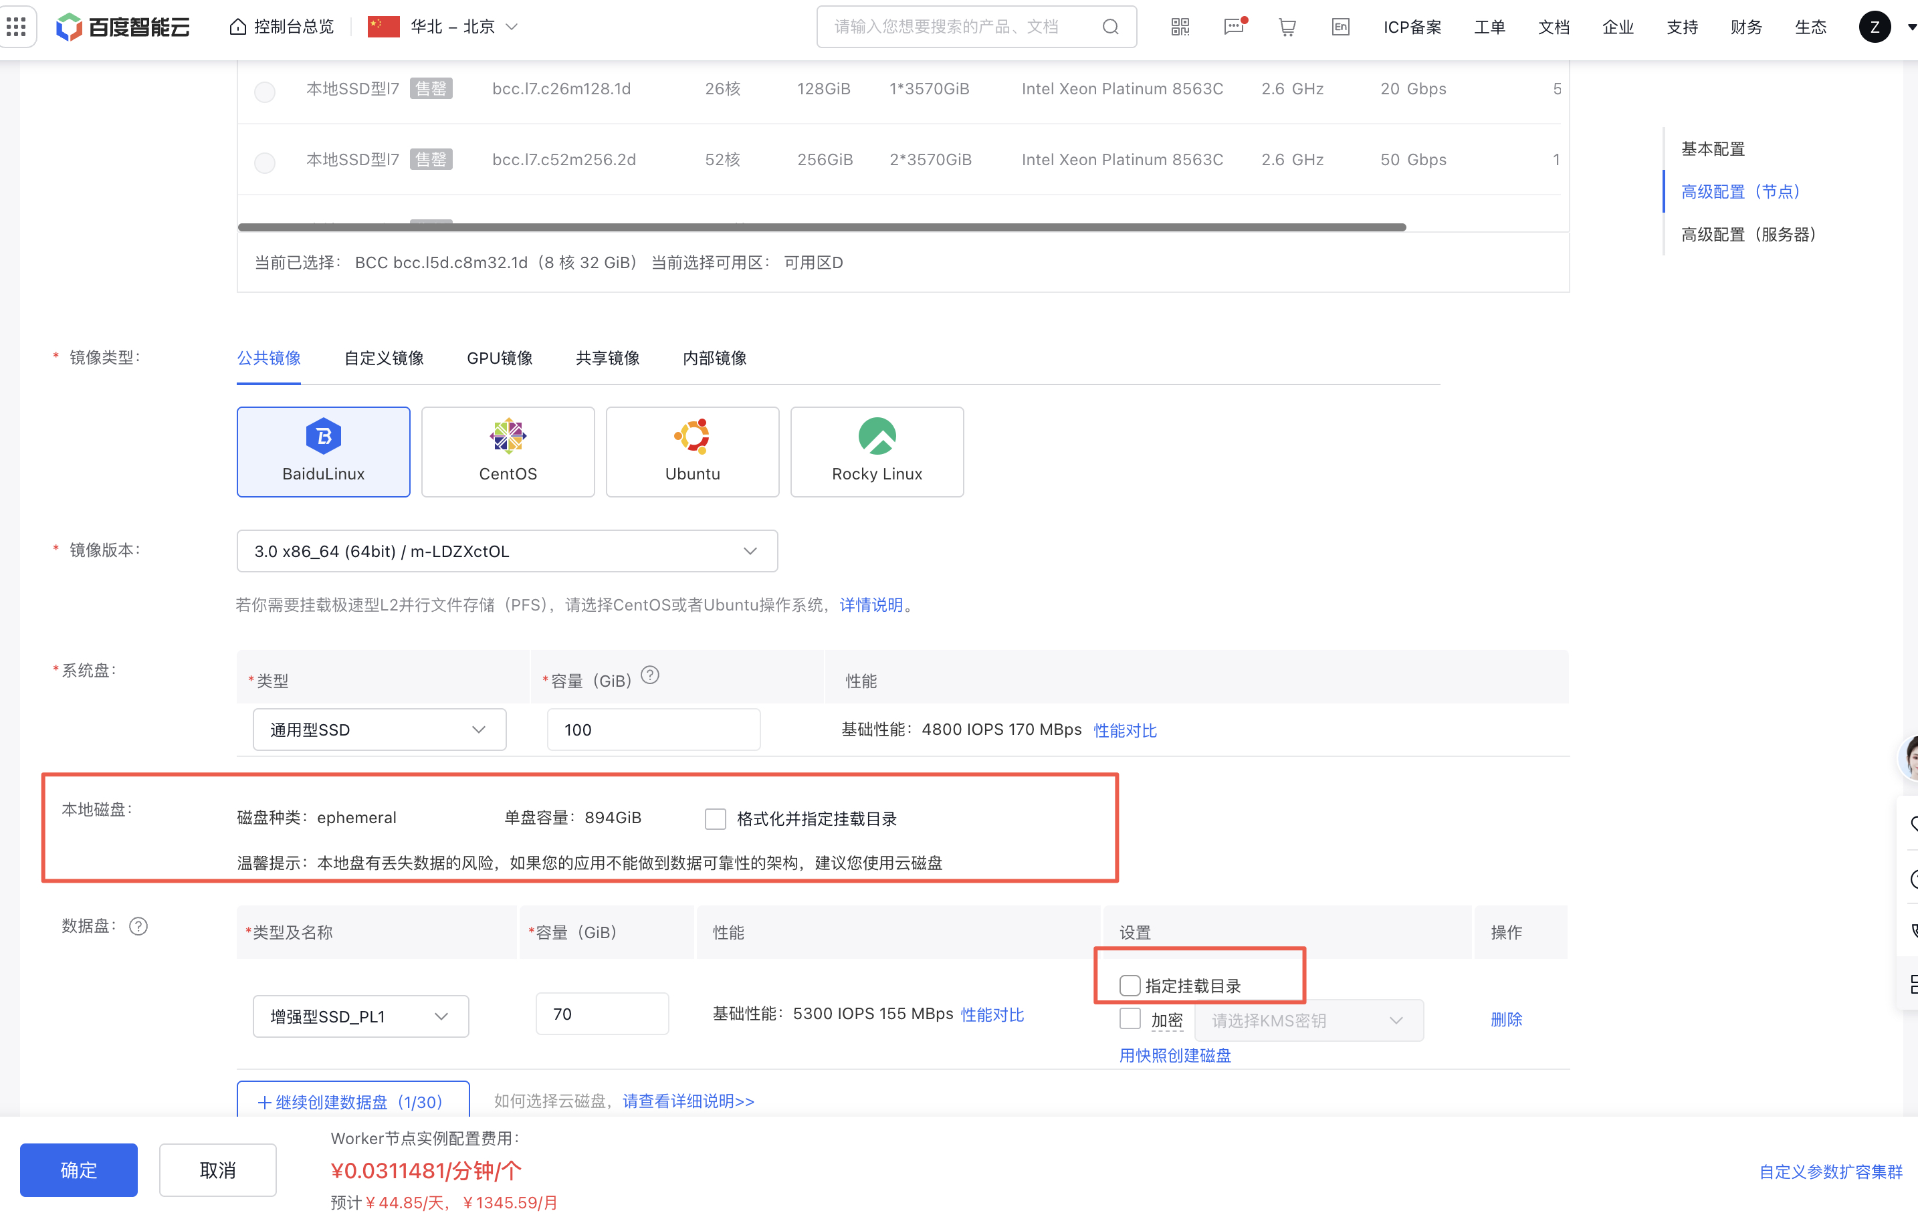Switch language with the En icon
1918x1217 pixels.
(1340, 26)
